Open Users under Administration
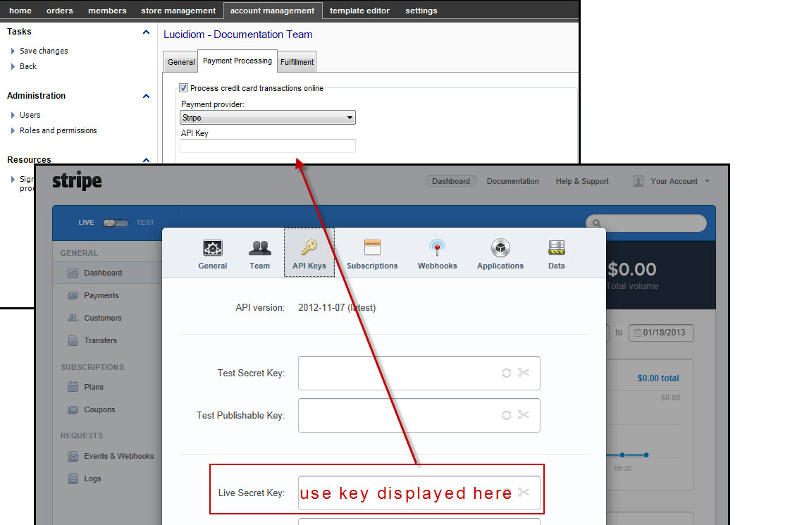 (x=30, y=115)
